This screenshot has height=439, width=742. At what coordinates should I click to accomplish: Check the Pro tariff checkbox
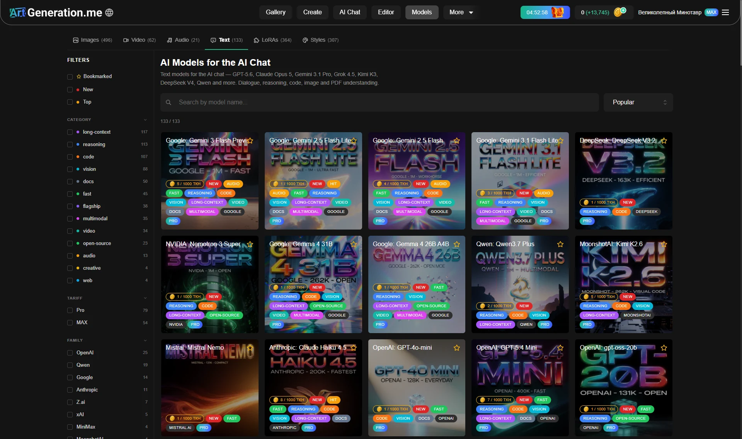[x=70, y=310]
